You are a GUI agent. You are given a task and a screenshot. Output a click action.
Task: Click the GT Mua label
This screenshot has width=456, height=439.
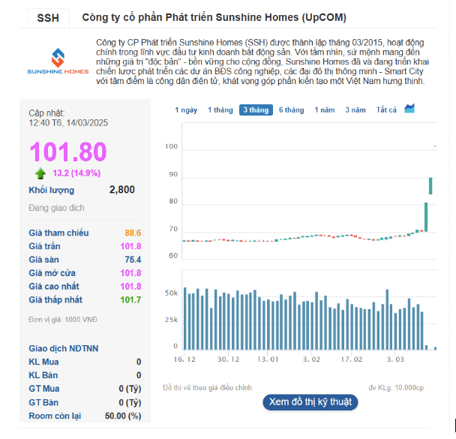pyautogui.click(x=44, y=389)
